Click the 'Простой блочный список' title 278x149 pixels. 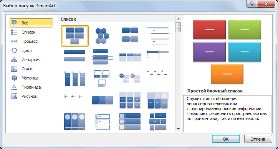click(215, 91)
